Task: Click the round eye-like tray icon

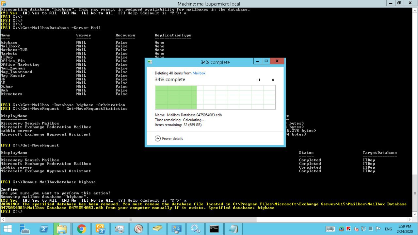Action: pyautogui.click(x=342, y=229)
